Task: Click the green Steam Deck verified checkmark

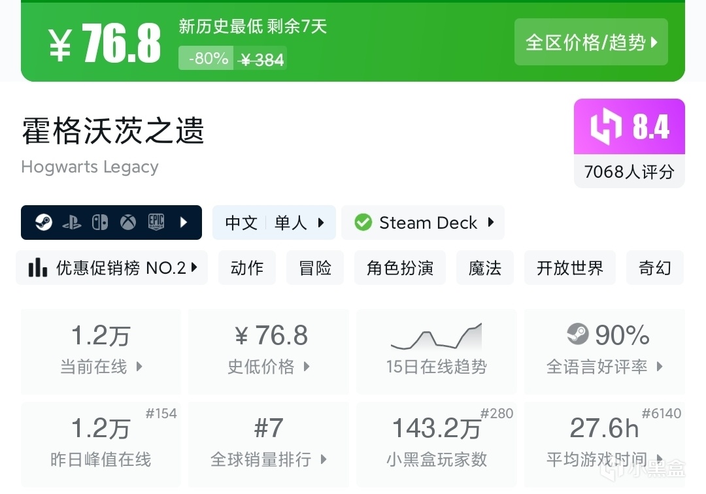Action: click(363, 223)
